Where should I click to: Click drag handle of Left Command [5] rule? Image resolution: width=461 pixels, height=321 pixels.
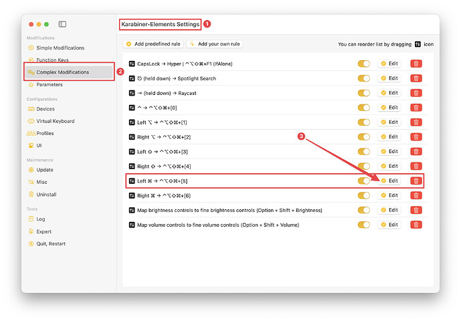pyautogui.click(x=132, y=181)
